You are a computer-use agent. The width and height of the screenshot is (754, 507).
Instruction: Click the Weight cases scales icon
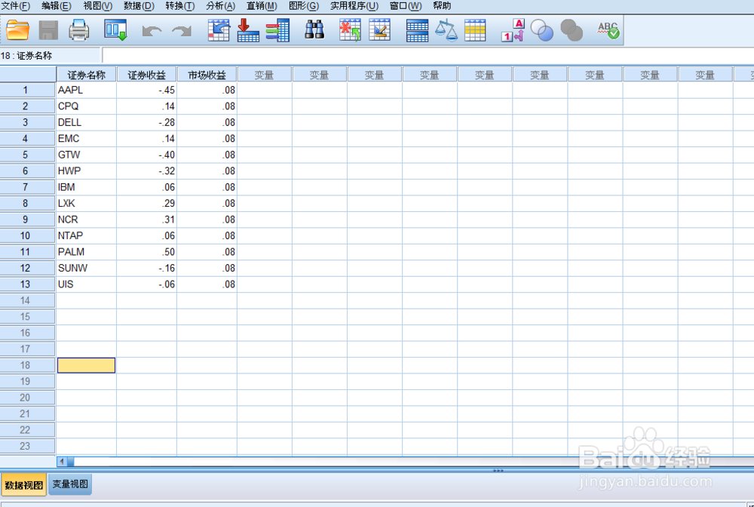446,30
